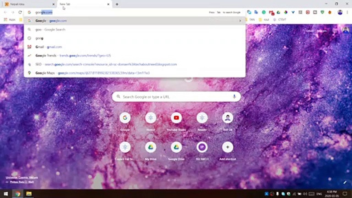Click the Google Translate extension icon
Image resolution: width=352 pixels, height=198 pixels.
click(256, 12)
